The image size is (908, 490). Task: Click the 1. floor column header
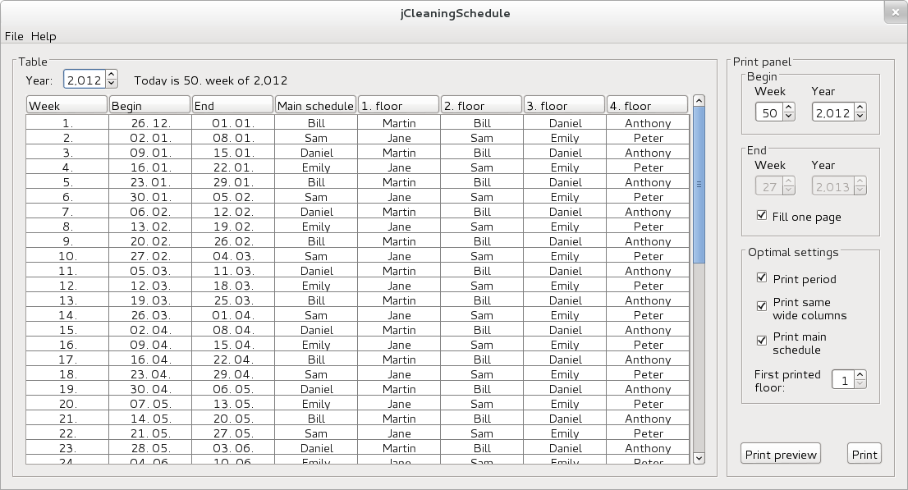pyautogui.click(x=398, y=105)
